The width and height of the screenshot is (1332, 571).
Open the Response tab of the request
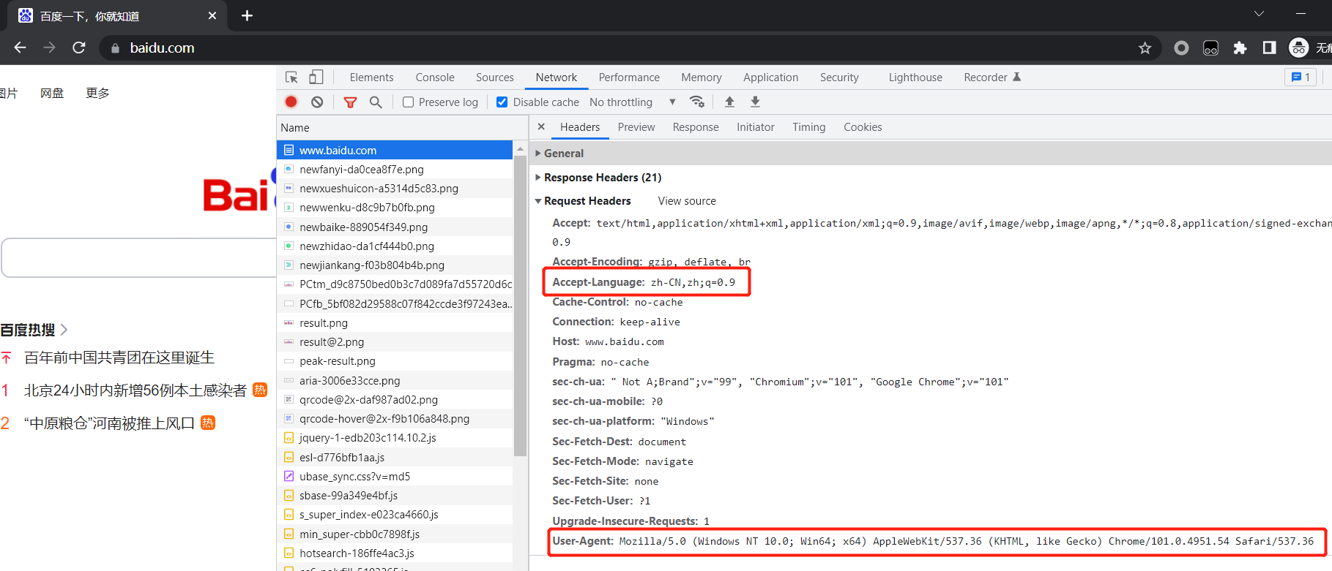pos(695,127)
